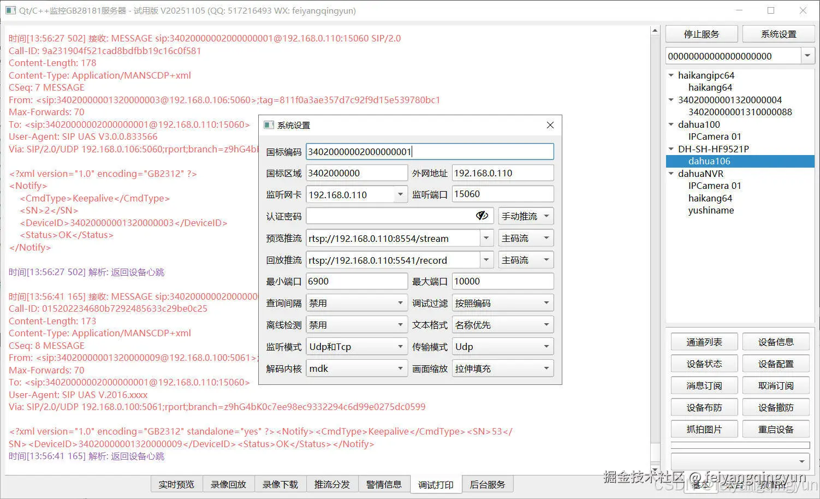The width and height of the screenshot is (820, 499).
Task: Open the 离线检测 dropdown
Action: click(356, 325)
